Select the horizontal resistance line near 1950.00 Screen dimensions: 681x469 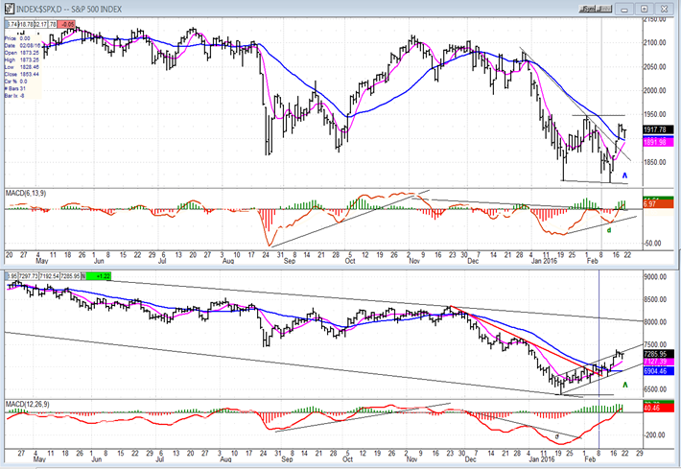click(599, 115)
